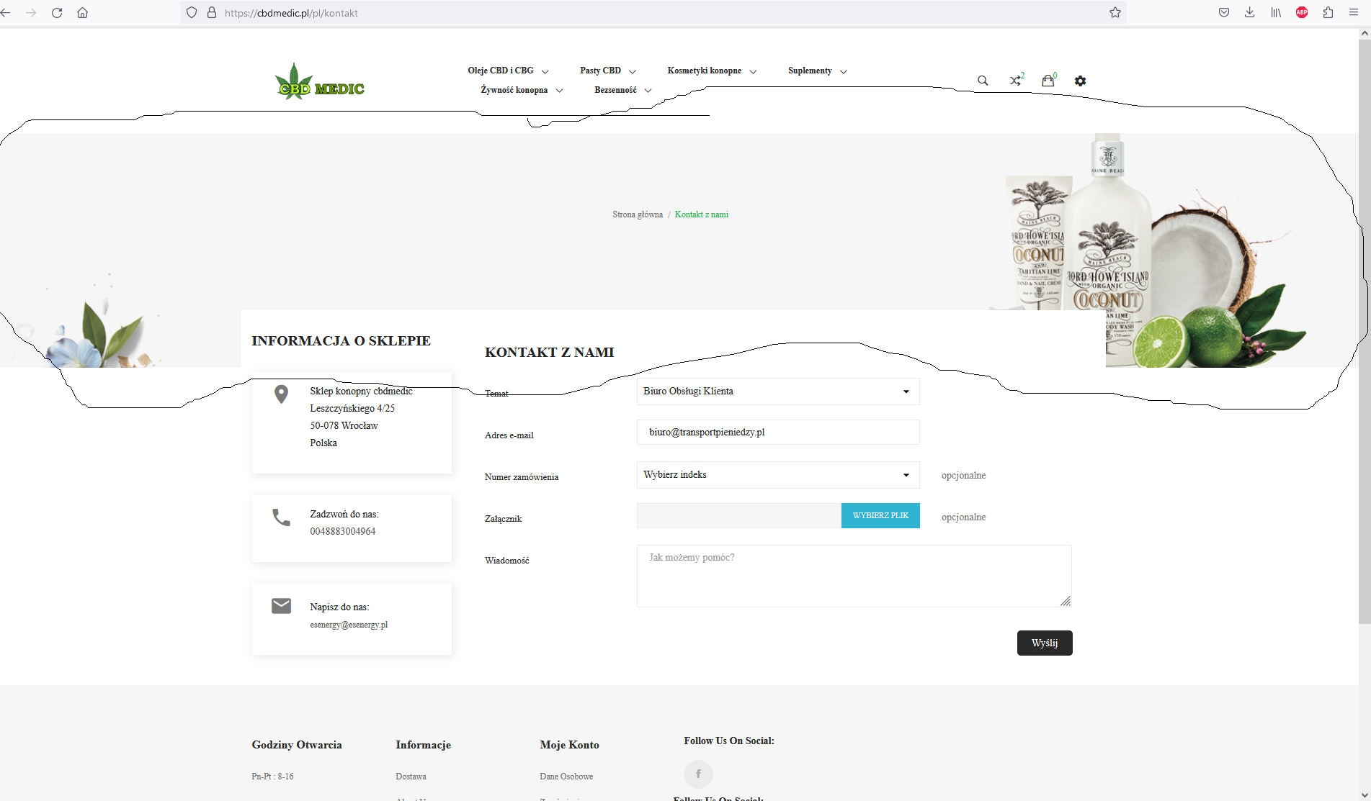
Task: Click scrollbar down arrow
Action: [1365, 795]
